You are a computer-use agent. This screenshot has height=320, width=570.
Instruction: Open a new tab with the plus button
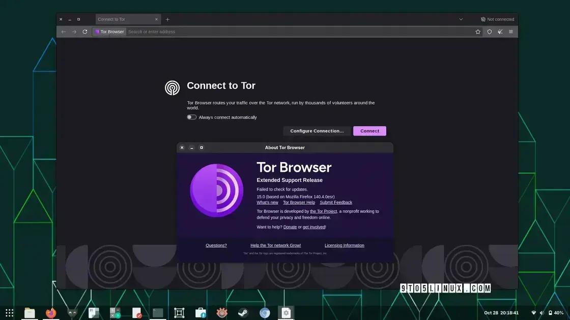(x=167, y=19)
